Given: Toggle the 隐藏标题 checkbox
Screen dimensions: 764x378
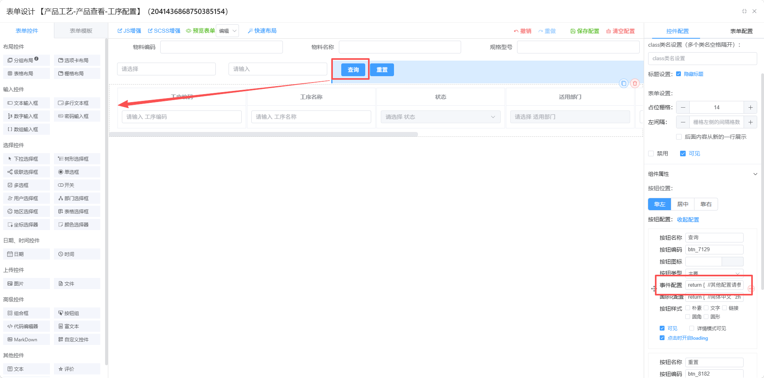Looking at the screenshot, I should [678, 74].
